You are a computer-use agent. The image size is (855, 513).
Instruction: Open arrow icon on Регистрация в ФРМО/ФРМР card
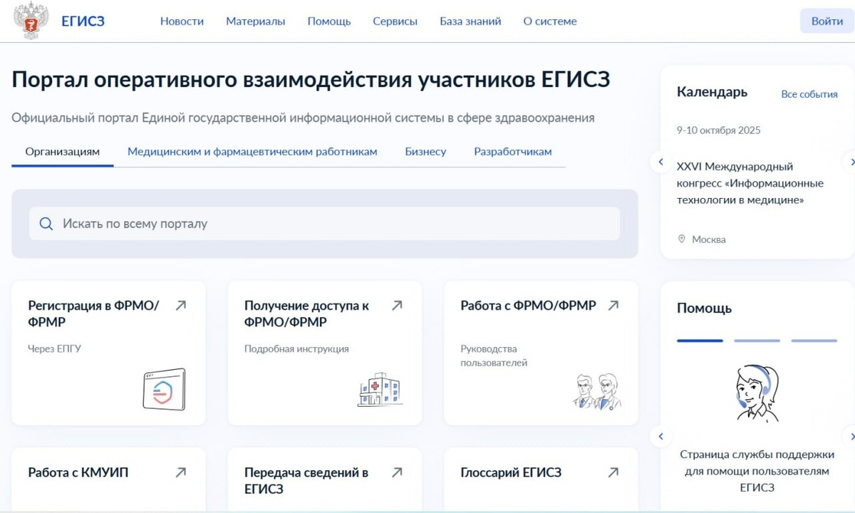(181, 305)
